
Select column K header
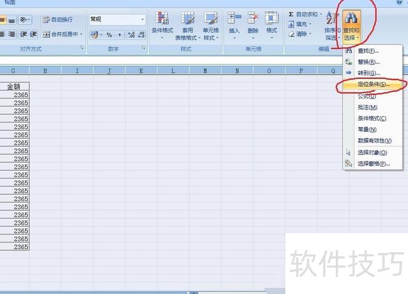141,71
